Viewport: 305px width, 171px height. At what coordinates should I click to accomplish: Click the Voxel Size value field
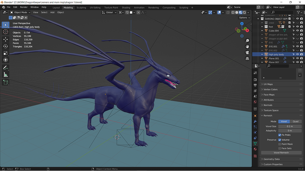pos(290,126)
